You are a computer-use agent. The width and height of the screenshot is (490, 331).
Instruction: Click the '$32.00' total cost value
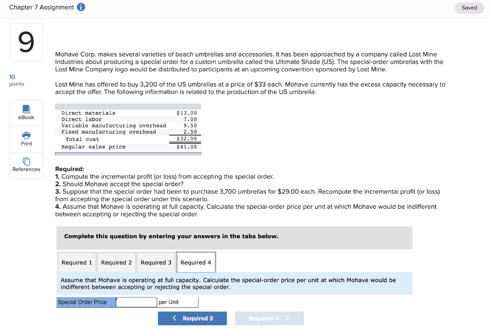click(x=187, y=138)
